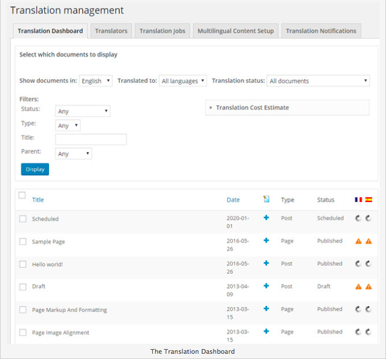Click the blue plus icon in Draft row
The width and height of the screenshot is (386, 359).
tap(266, 286)
